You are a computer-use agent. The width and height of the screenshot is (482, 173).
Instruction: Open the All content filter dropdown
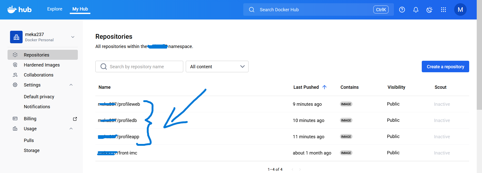pyautogui.click(x=217, y=66)
